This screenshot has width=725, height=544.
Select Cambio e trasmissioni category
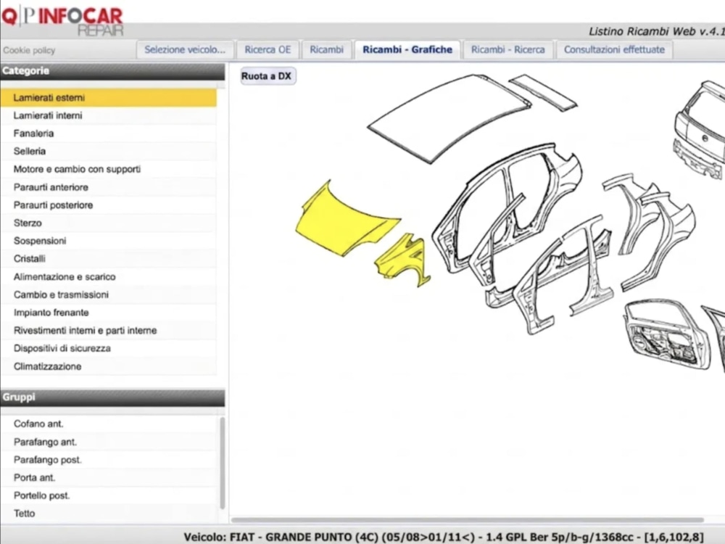[108, 294]
